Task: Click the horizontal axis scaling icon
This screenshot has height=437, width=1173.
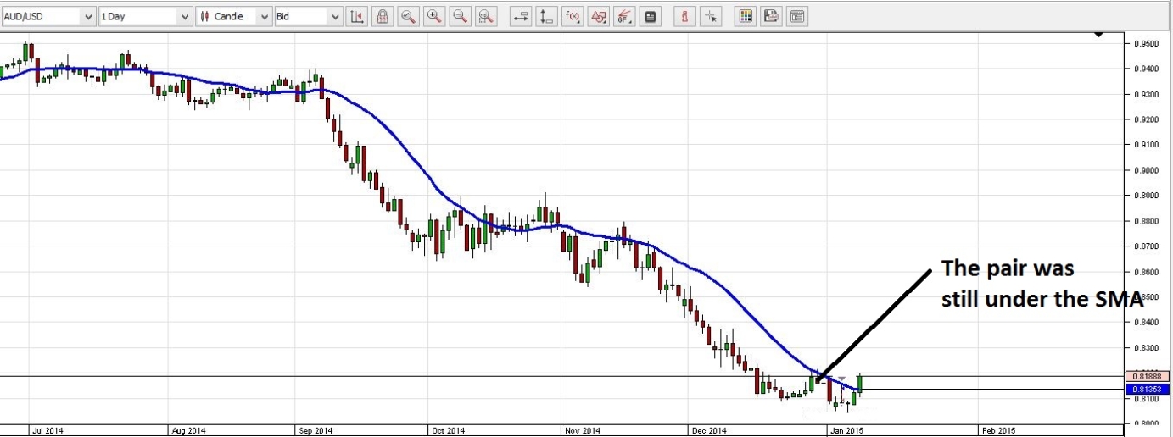Action: 522,16
